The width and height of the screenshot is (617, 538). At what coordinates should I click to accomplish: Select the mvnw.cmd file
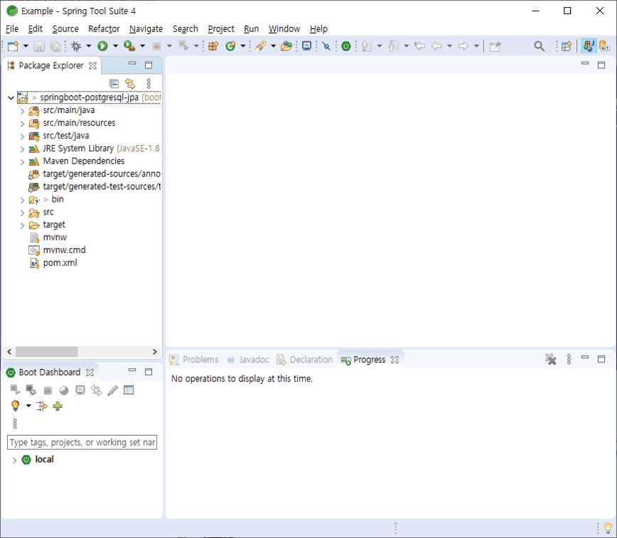point(64,250)
